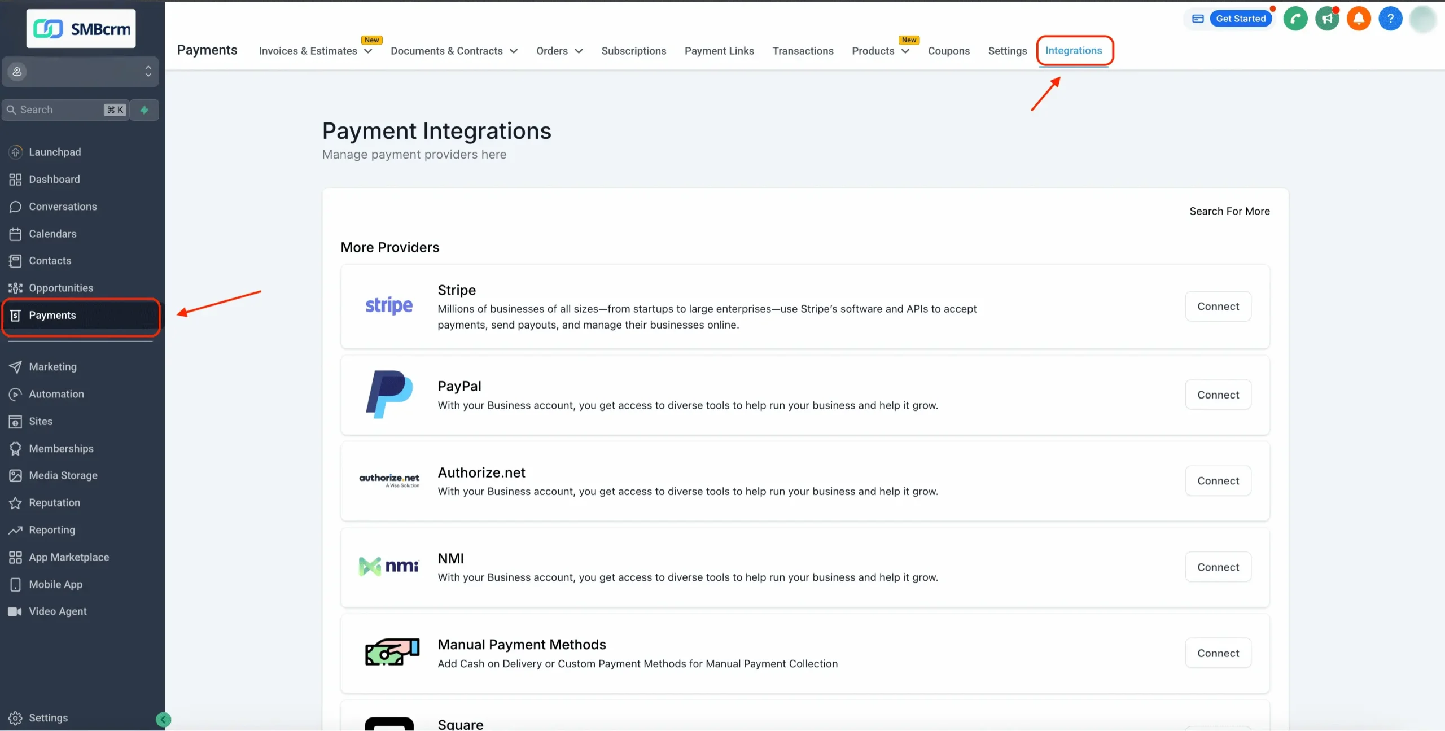Open the Video Agent camera icon
The width and height of the screenshot is (1445, 731).
tap(15, 612)
